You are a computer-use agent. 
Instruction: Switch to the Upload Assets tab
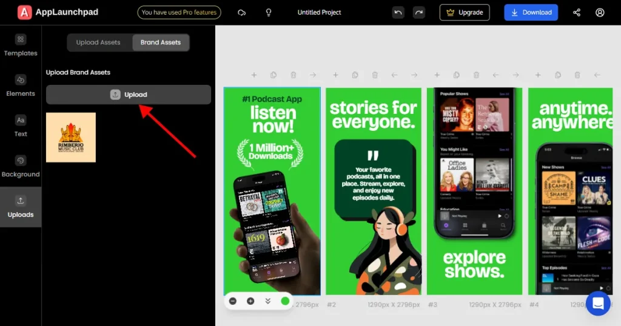click(x=98, y=42)
